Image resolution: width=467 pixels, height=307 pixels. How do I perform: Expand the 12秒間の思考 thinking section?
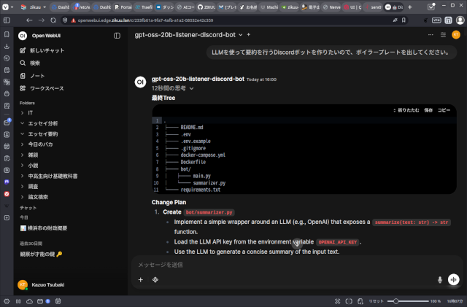172,88
